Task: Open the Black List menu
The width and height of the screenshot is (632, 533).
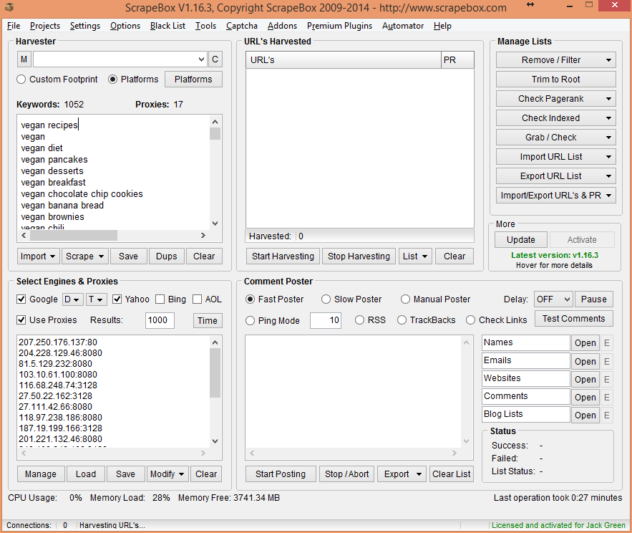Action: pos(167,26)
